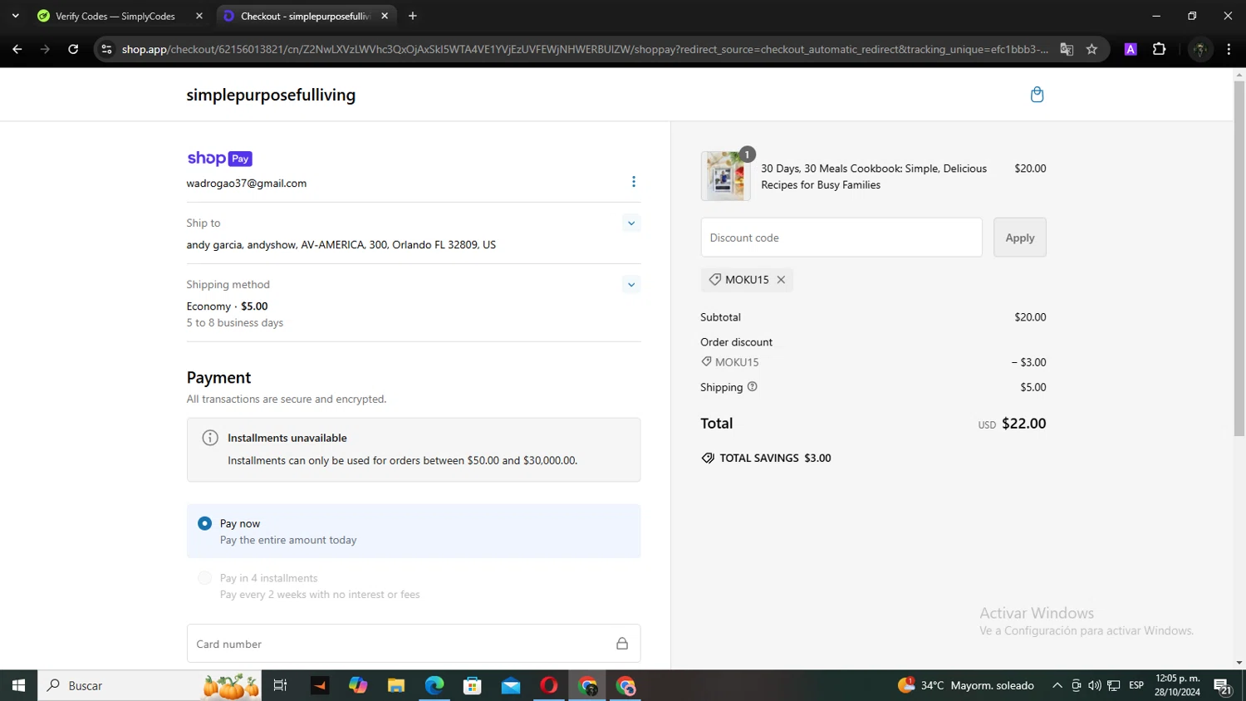Click the browser forward arrow

tap(45, 49)
